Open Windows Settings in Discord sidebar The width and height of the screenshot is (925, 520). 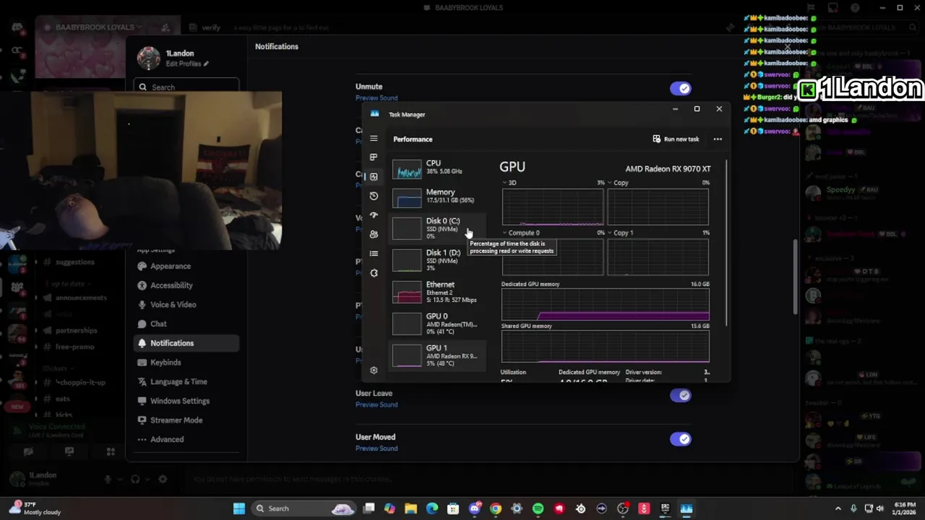pos(186,401)
